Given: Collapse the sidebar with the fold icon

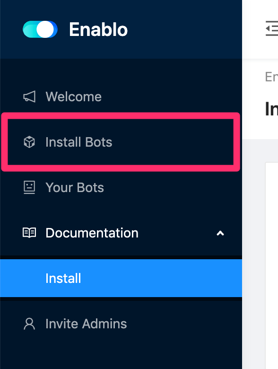Looking at the screenshot, I should click(x=272, y=28).
